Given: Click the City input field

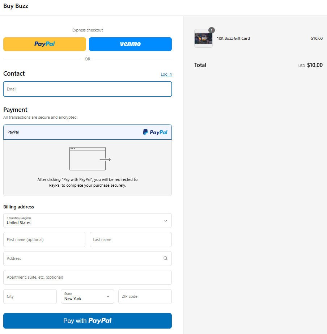Looking at the screenshot, I should click(30, 296).
